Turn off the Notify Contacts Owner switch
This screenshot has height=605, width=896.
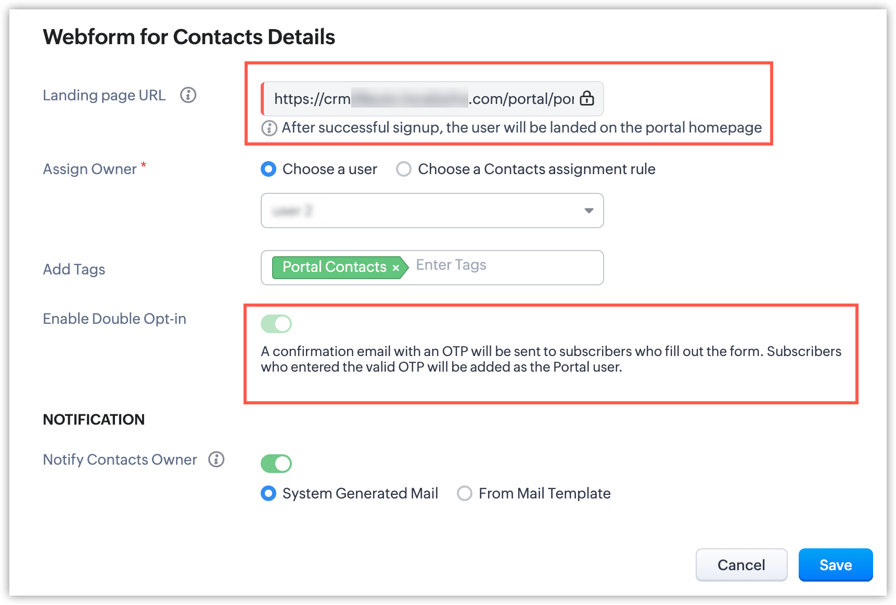[x=276, y=463]
